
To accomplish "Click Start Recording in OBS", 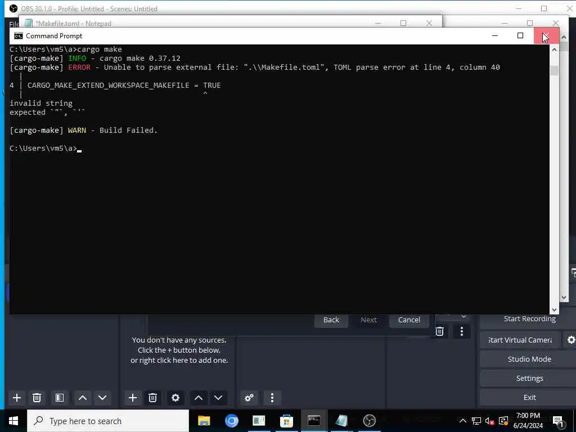I will click(x=529, y=319).
